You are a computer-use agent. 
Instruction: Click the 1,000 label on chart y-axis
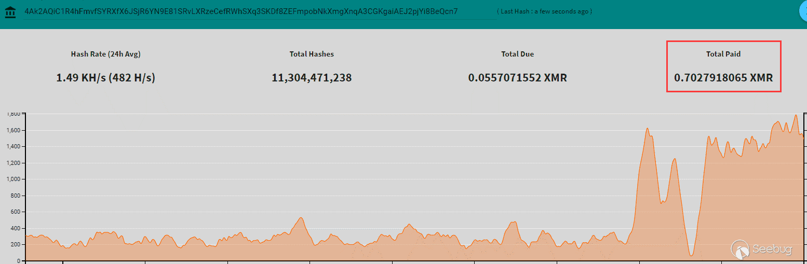[12, 179]
